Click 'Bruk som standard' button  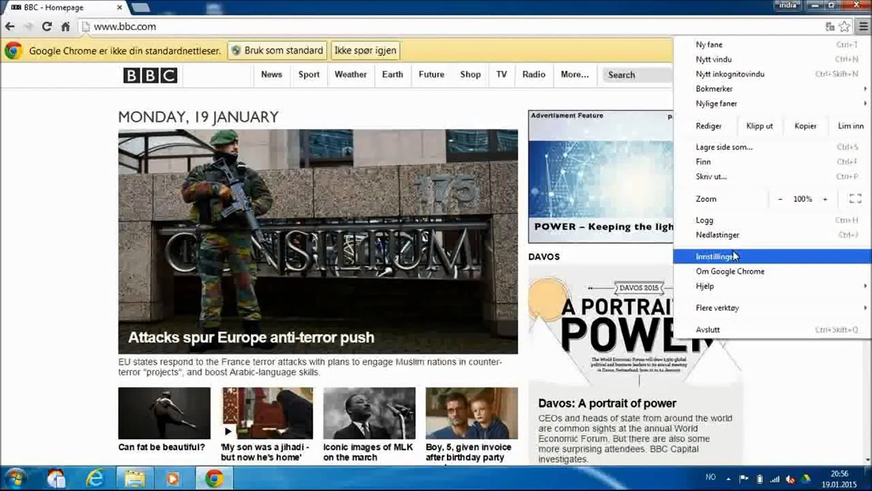pos(277,50)
